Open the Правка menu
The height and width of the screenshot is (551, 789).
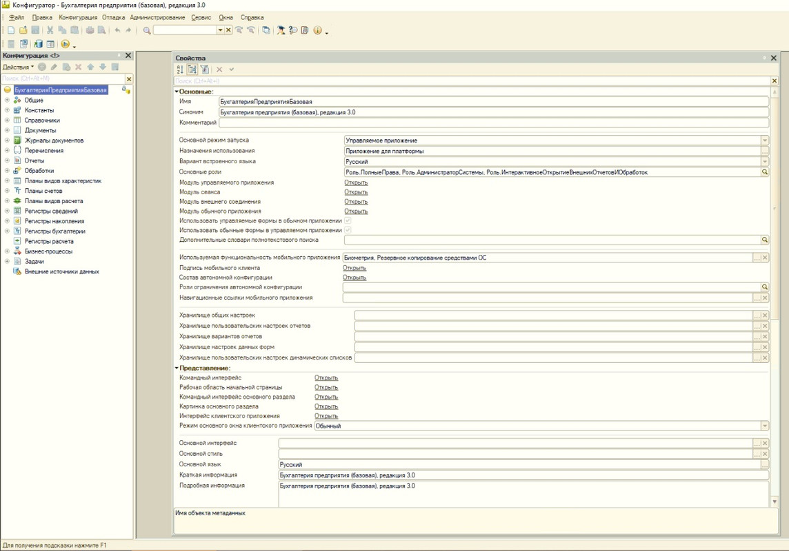[42, 18]
